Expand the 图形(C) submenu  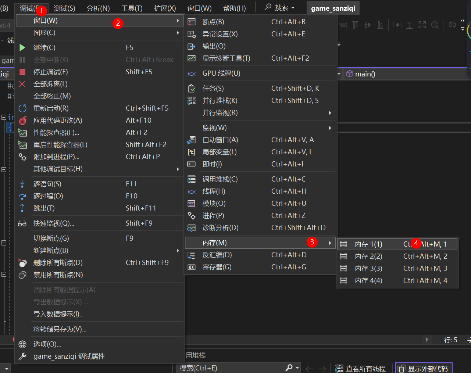click(178, 33)
